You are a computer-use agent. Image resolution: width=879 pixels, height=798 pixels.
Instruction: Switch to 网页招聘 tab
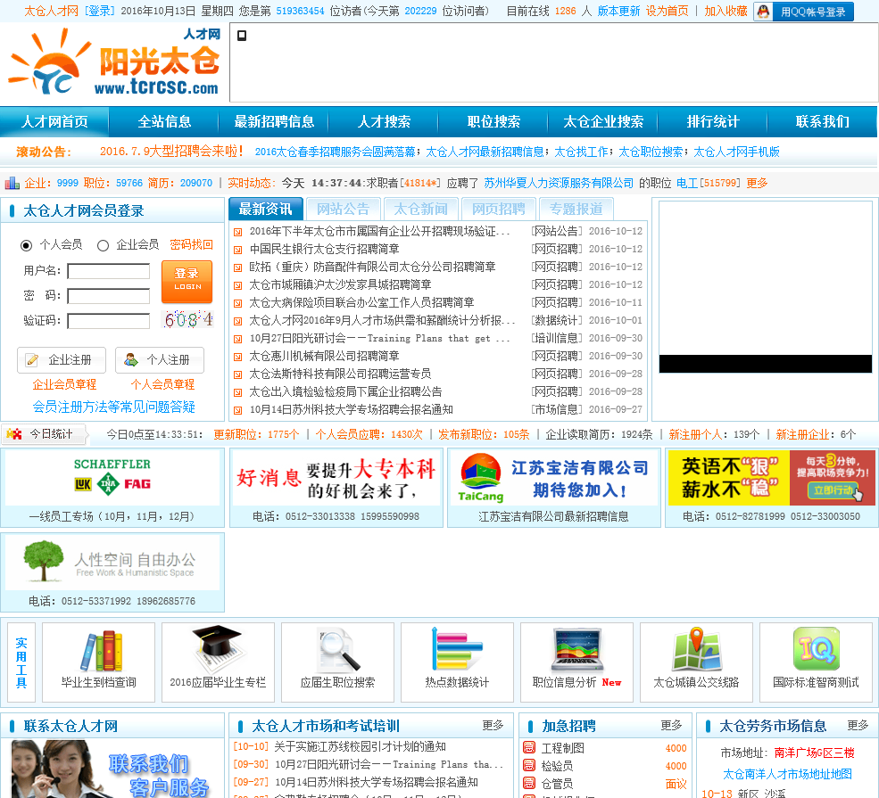coord(498,209)
